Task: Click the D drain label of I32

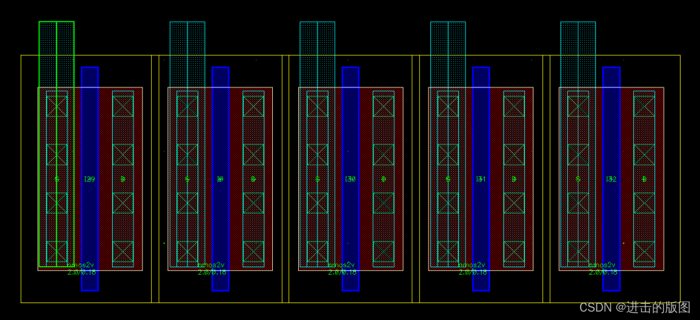Action: coord(644,179)
